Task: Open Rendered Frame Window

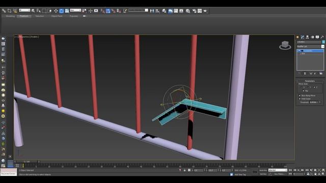Action: [200, 11]
